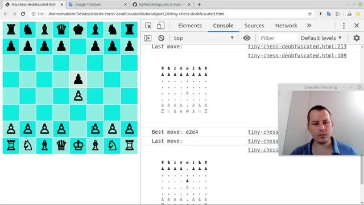Activate the DevTools inspect element picker

(x=148, y=26)
